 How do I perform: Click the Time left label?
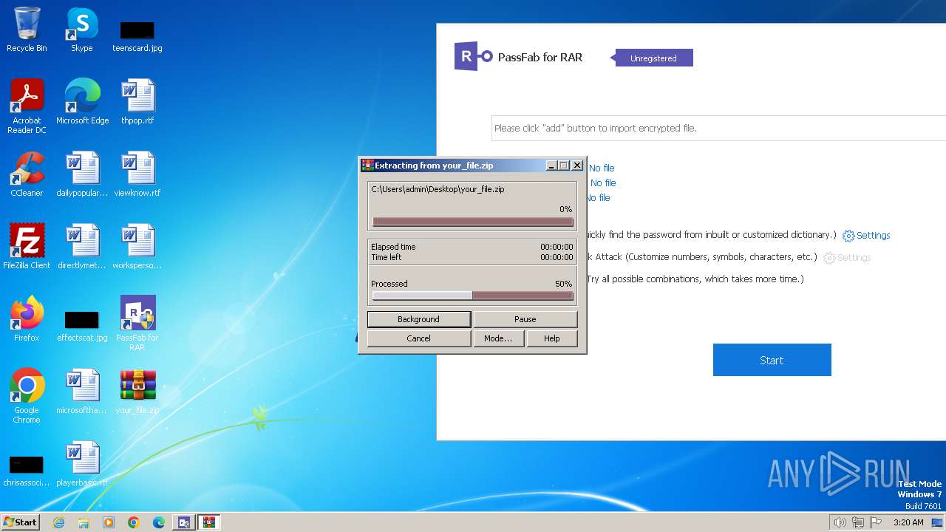click(386, 257)
